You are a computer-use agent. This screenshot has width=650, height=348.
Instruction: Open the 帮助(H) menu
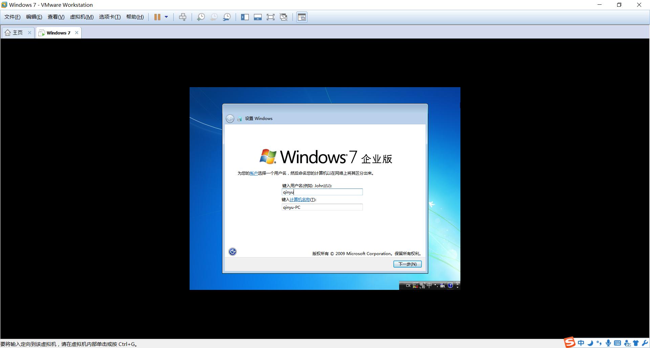click(135, 17)
